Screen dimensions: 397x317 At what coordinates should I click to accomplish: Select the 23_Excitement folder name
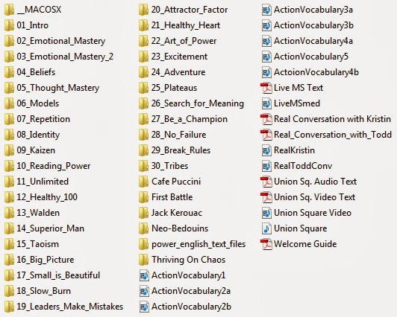click(180, 57)
